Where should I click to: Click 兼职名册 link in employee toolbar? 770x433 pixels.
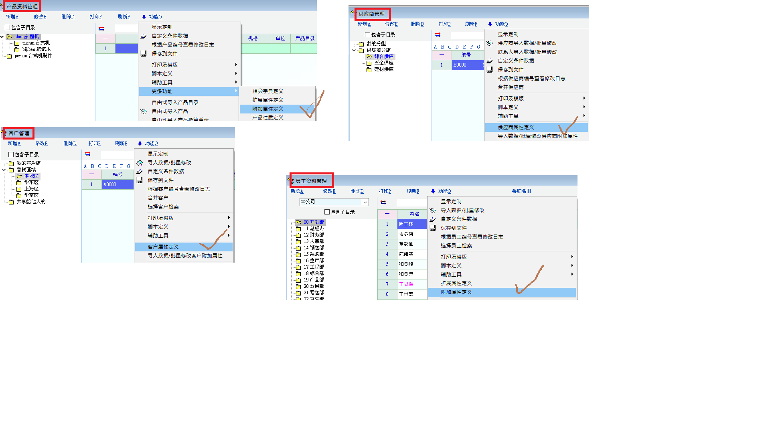(521, 191)
